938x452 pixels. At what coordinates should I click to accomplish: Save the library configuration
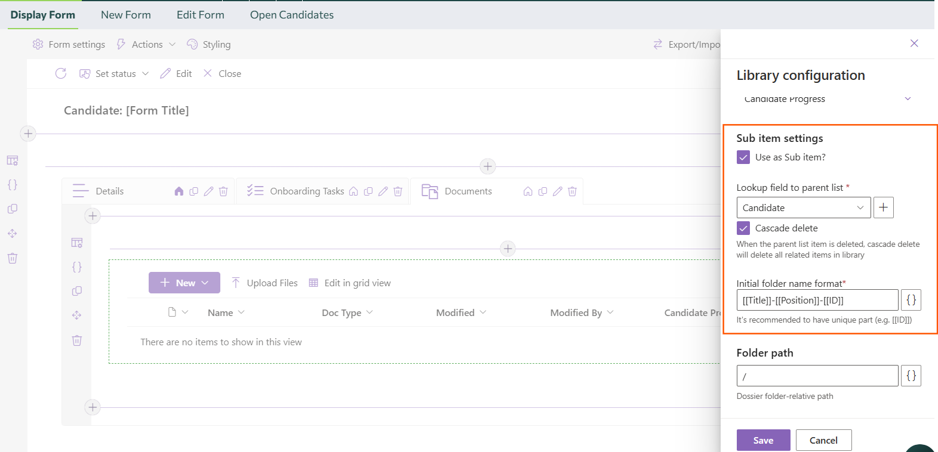point(764,440)
